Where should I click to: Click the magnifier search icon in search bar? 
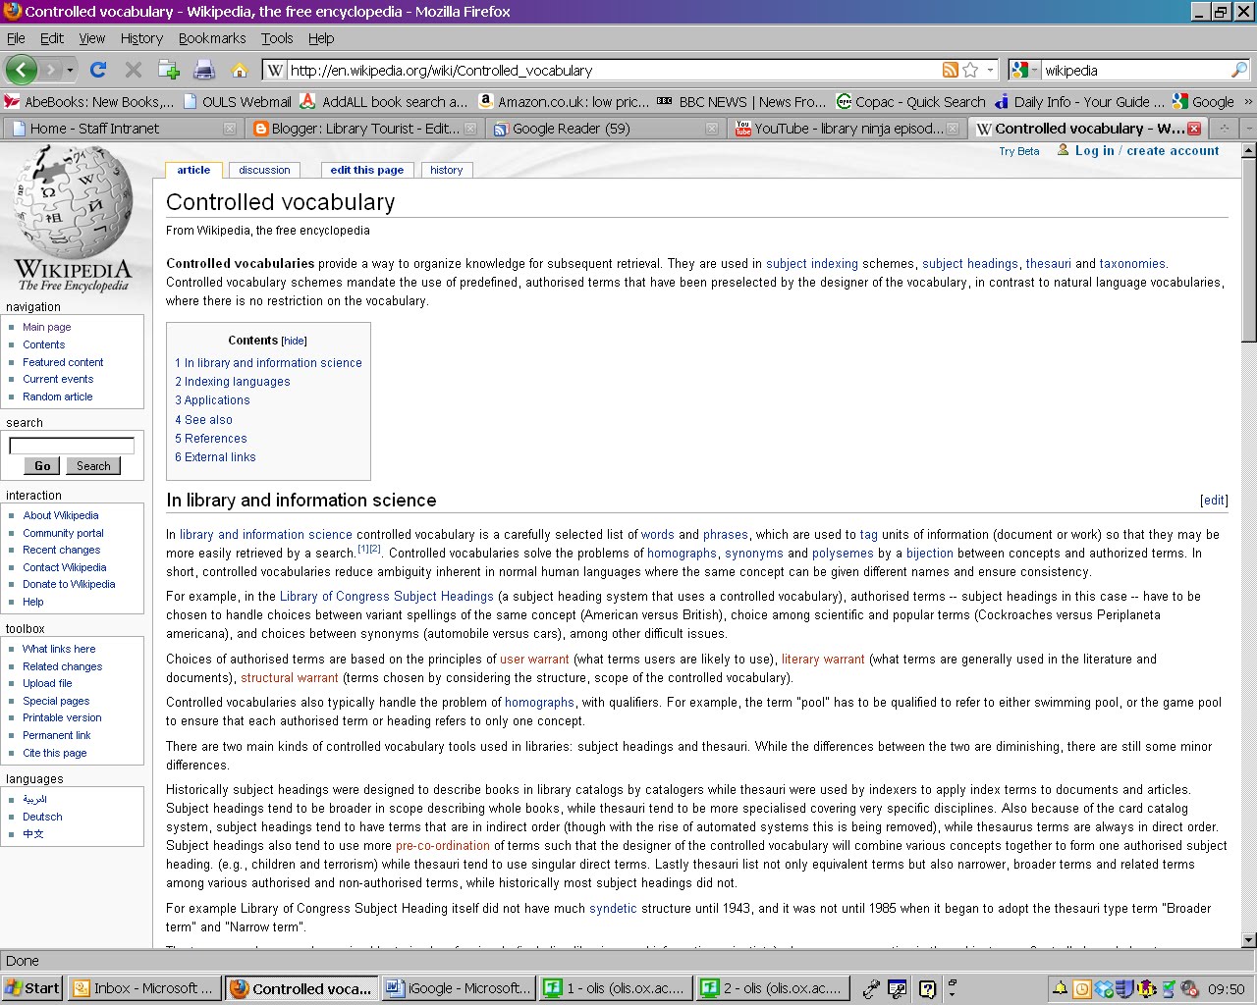[x=1239, y=70]
